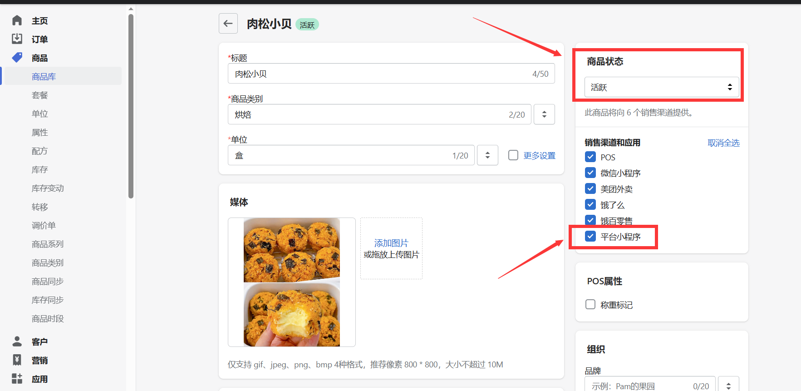Click the sidebar vertical scrollbar
Image resolution: width=801 pixels, height=391 pixels.
131,106
